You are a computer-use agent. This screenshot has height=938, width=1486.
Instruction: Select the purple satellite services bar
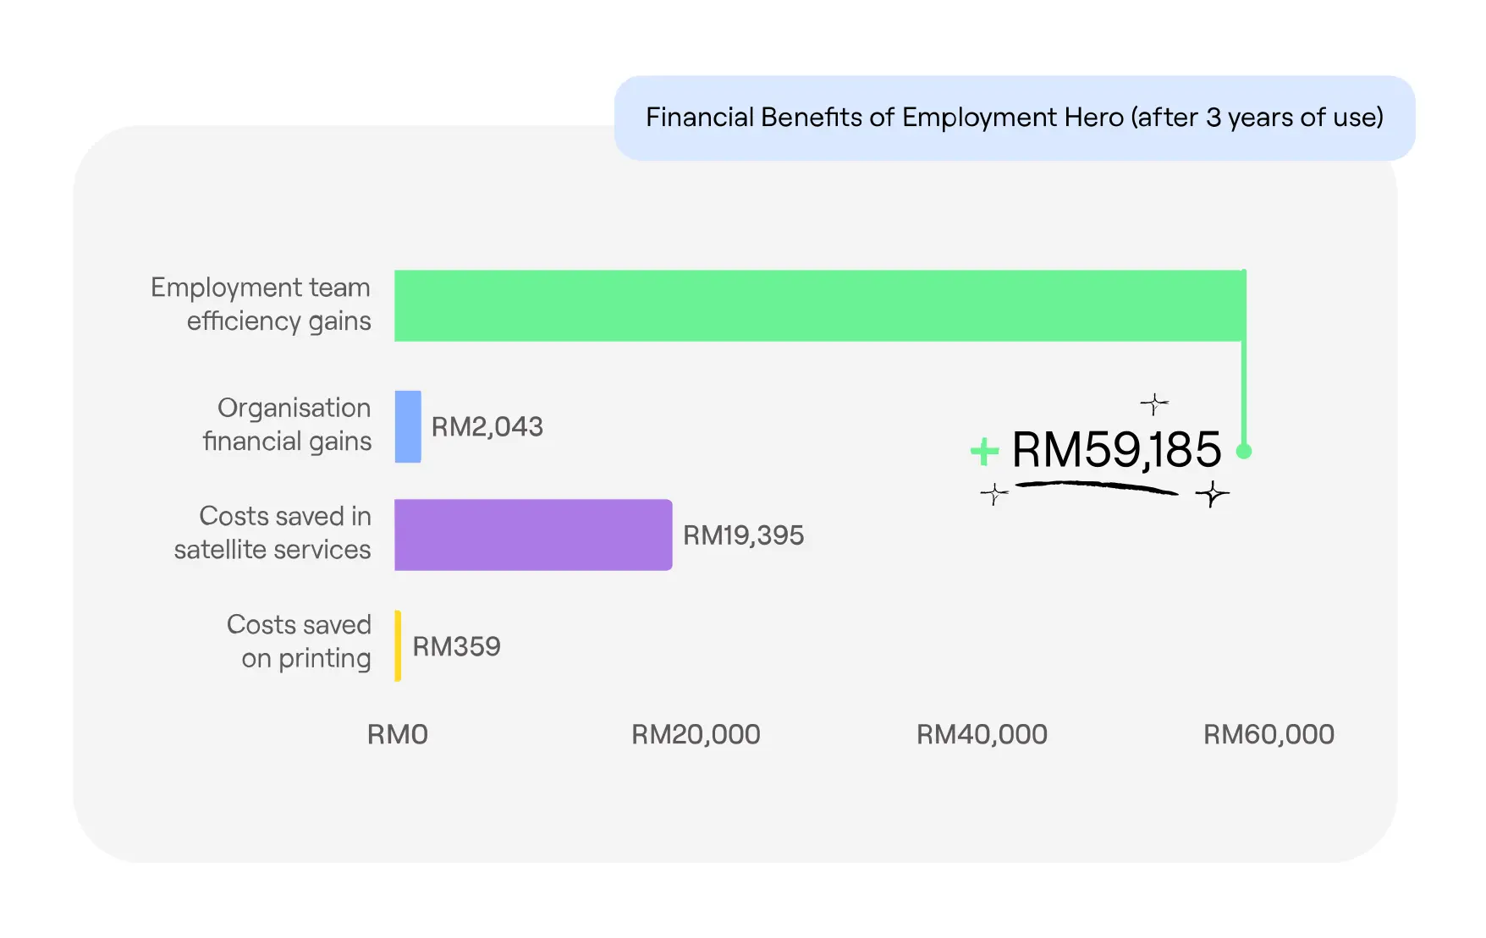click(x=533, y=535)
